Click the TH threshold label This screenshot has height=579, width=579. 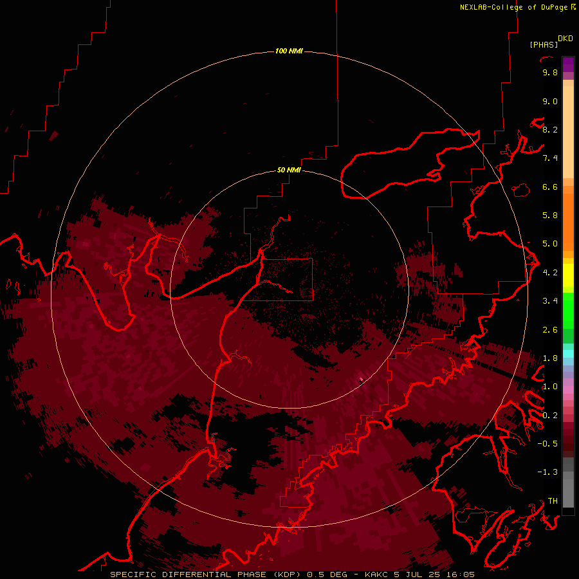click(553, 501)
